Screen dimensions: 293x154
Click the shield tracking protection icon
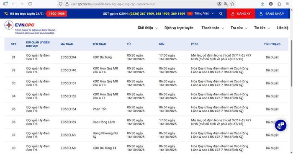61,4
